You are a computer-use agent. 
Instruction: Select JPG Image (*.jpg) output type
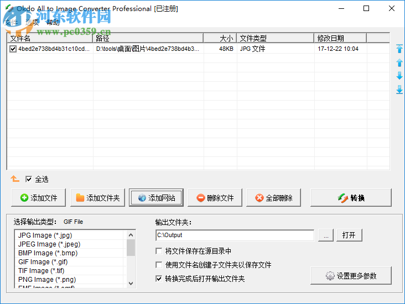point(70,235)
